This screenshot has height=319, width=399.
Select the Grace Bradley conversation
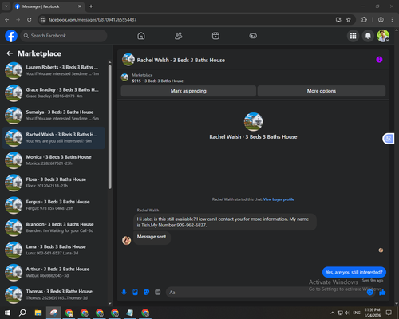54,93
